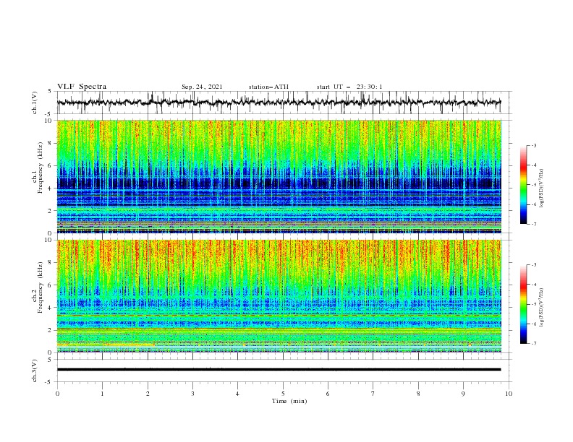This screenshot has width=573, height=442.
Task: Click the ch.3(V) axis label
Action: pyautogui.click(x=35, y=370)
